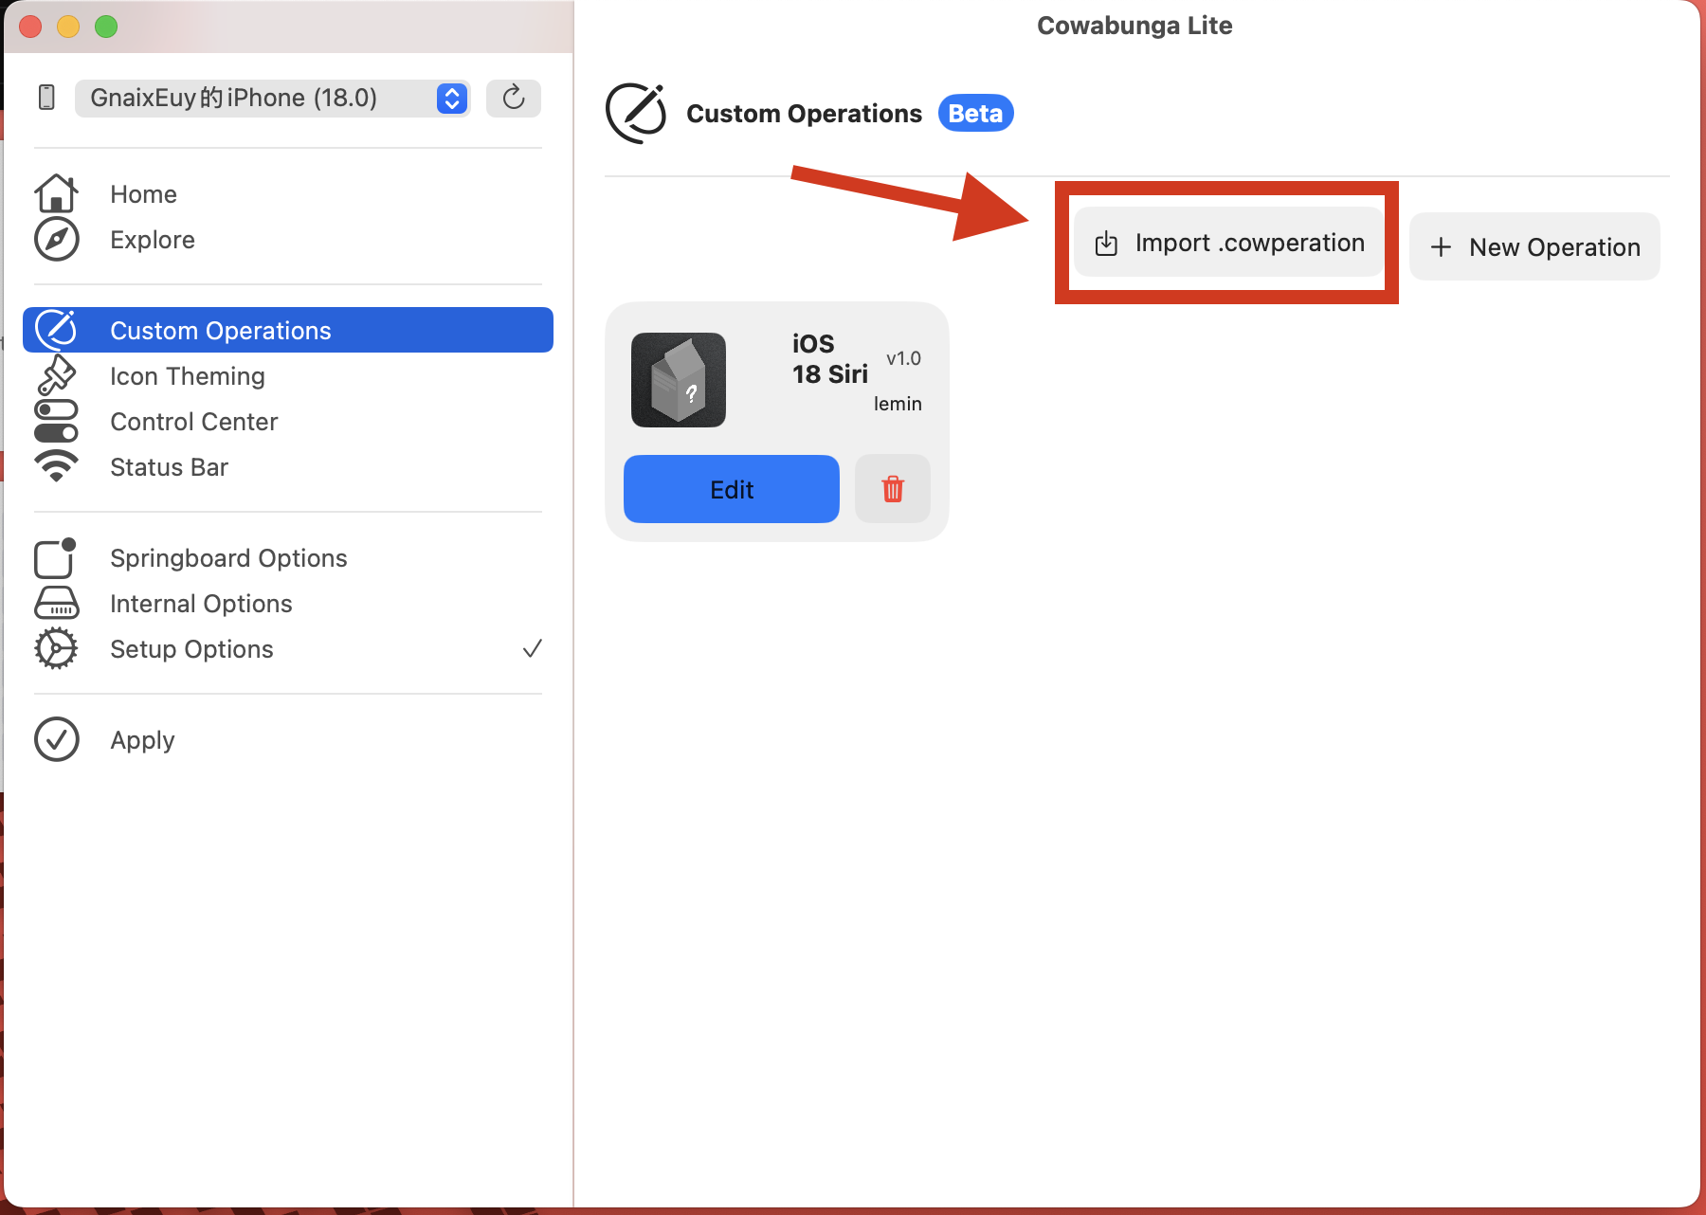Open the iPhone device selector dropdown
The image size is (1706, 1215).
(x=272, y=98)
